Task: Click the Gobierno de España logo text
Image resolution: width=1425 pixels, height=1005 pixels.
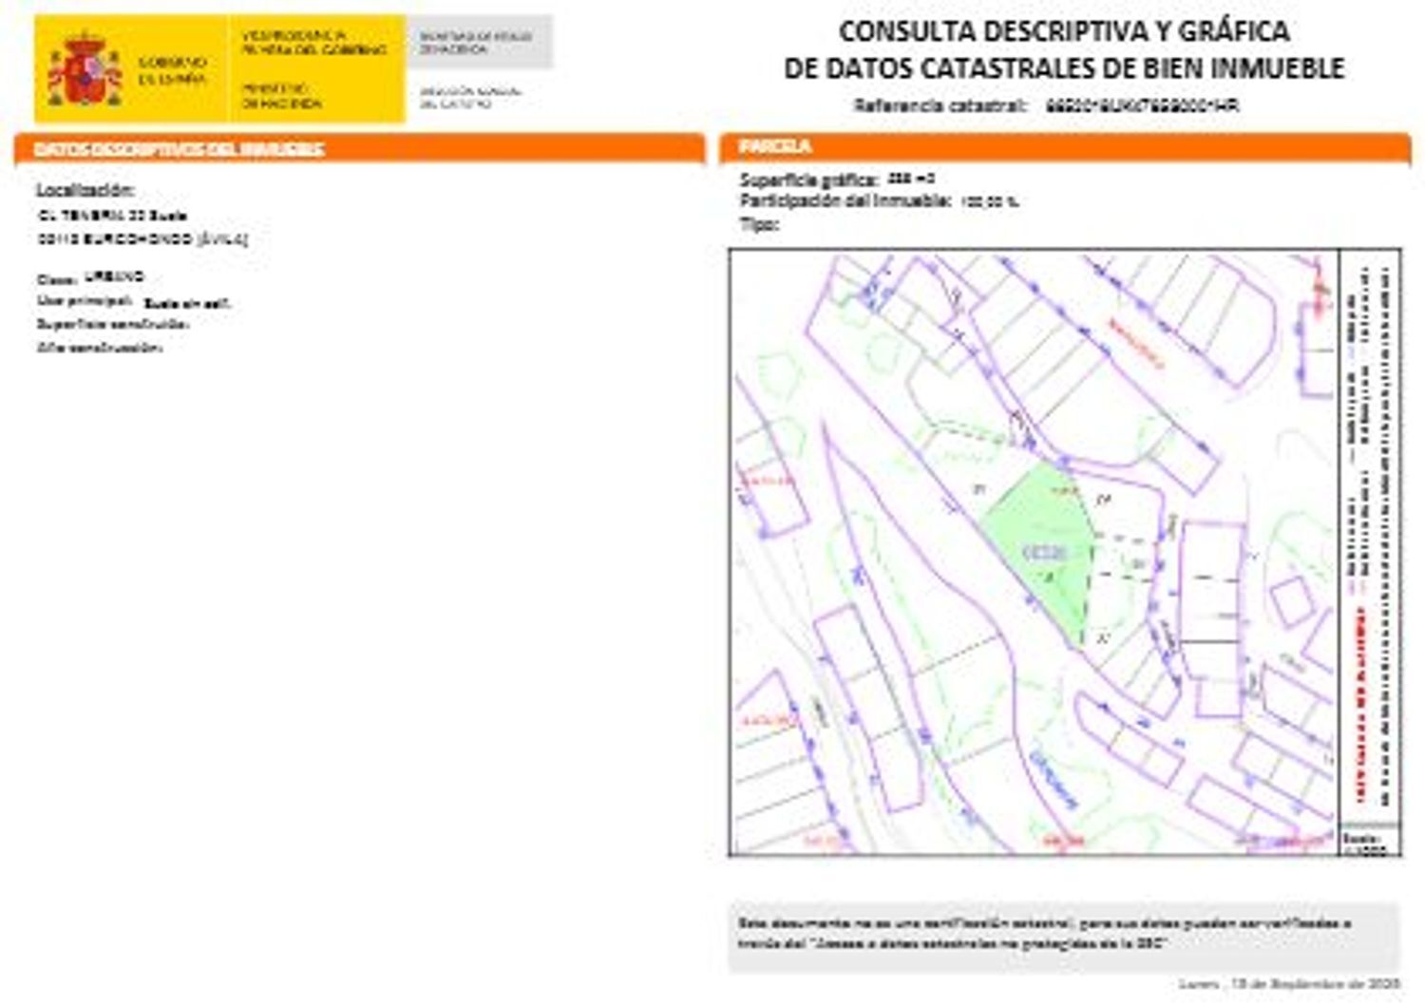Action: (172, 70)
